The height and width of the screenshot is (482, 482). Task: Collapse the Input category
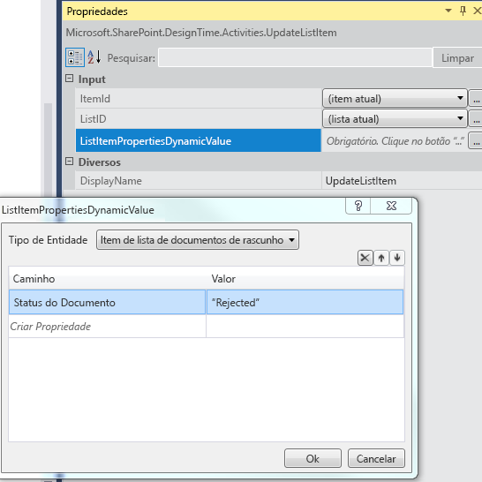[x=70, y=79]
